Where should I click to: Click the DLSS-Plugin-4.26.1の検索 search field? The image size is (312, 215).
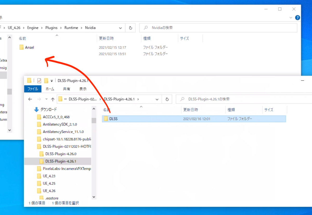[x=244, y=99]
